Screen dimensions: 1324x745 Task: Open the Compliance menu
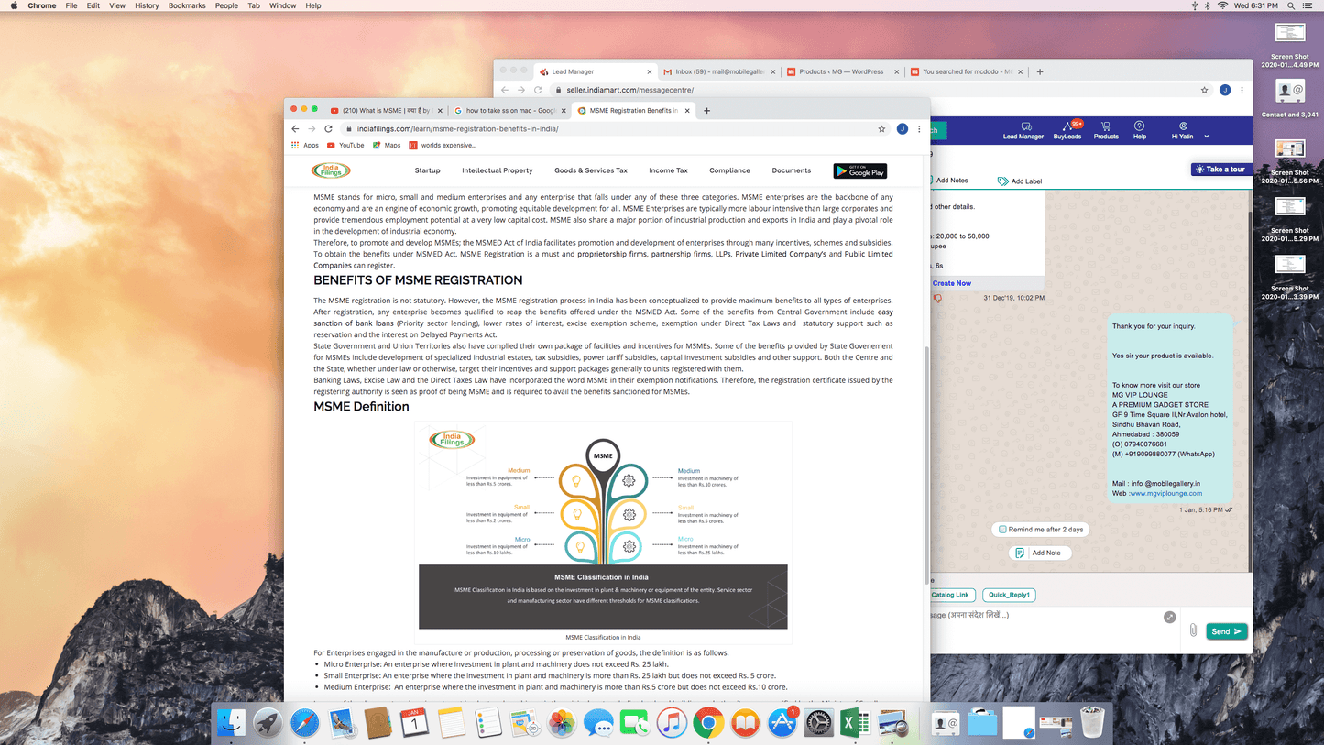pyautogui.click(x=729, y=170)
